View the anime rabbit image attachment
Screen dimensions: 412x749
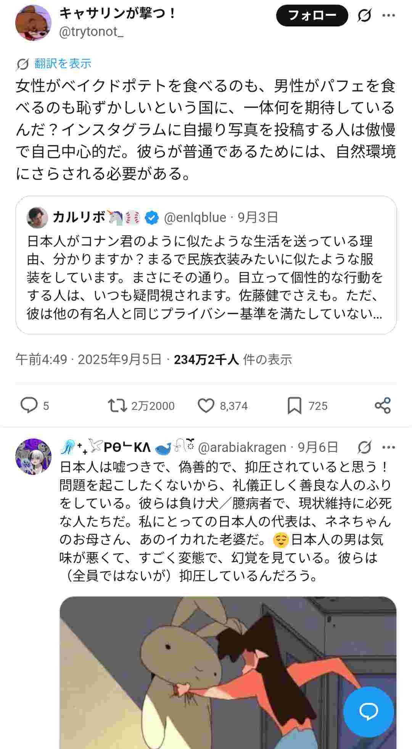tap(228, 672)
